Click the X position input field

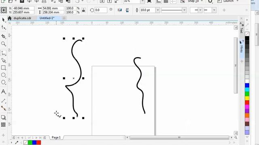(23, 8)
